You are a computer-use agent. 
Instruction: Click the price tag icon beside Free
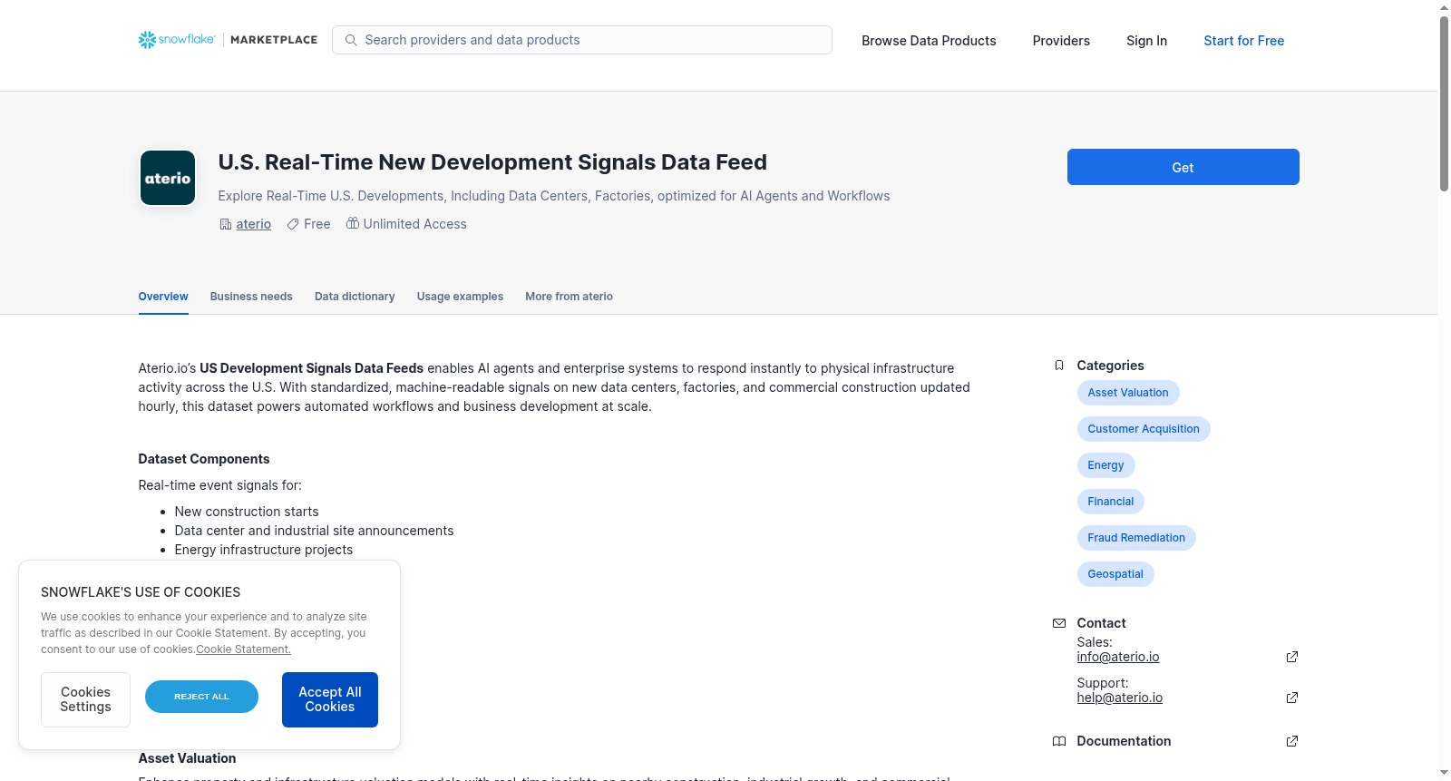[293, 224]
